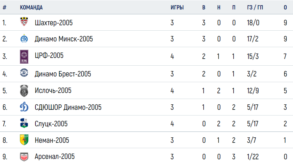
Task: Click the Ислочь-2005 shield logo
Action: point(24,91)
